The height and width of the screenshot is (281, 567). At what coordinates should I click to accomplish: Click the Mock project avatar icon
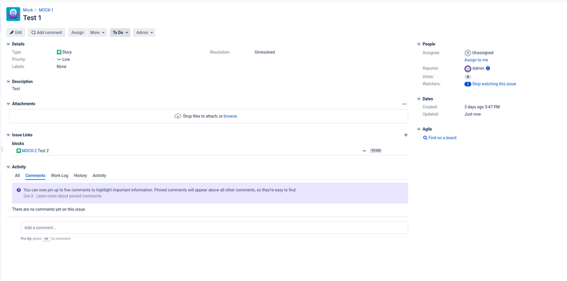[14, 14]
